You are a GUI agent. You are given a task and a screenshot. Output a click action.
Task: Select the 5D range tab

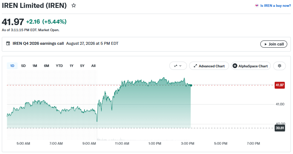click(x=23, y=66)
